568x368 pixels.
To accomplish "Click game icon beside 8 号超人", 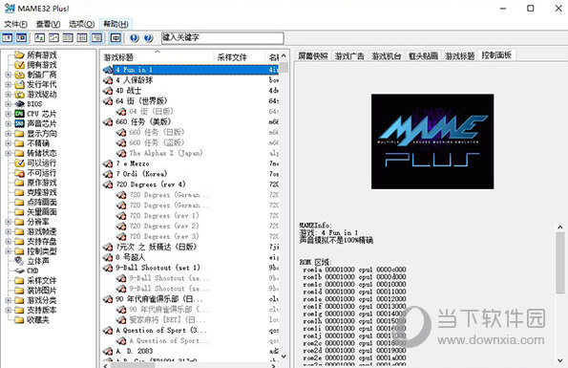I will click(108, 257).
